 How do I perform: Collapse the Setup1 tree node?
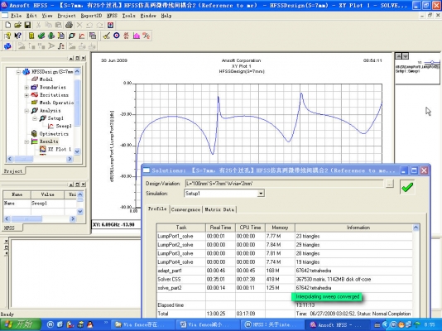coord(35,118)
